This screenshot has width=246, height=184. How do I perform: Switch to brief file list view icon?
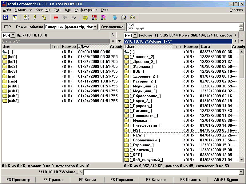[26, 17]
